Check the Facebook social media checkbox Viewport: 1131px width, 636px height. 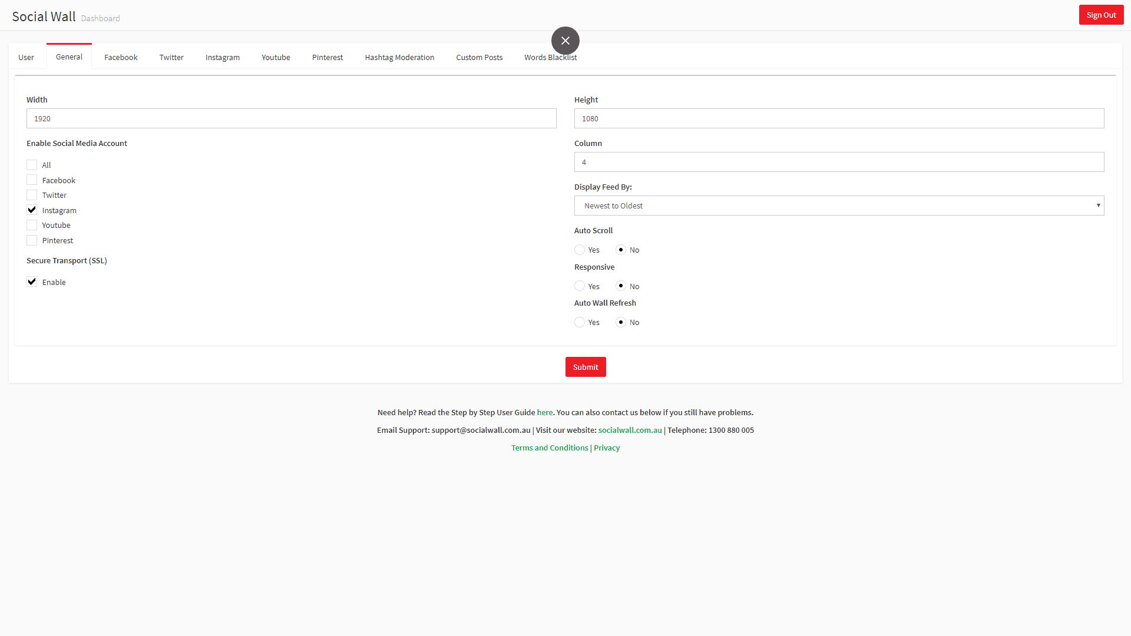(32, 180)
